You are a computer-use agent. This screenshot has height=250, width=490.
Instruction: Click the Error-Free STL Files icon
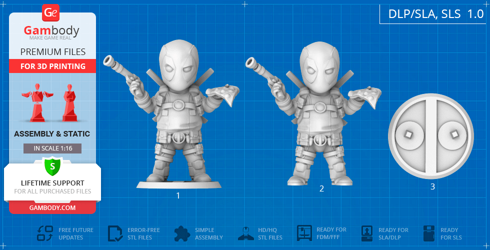pyautogui.click(x=115, y=233)
